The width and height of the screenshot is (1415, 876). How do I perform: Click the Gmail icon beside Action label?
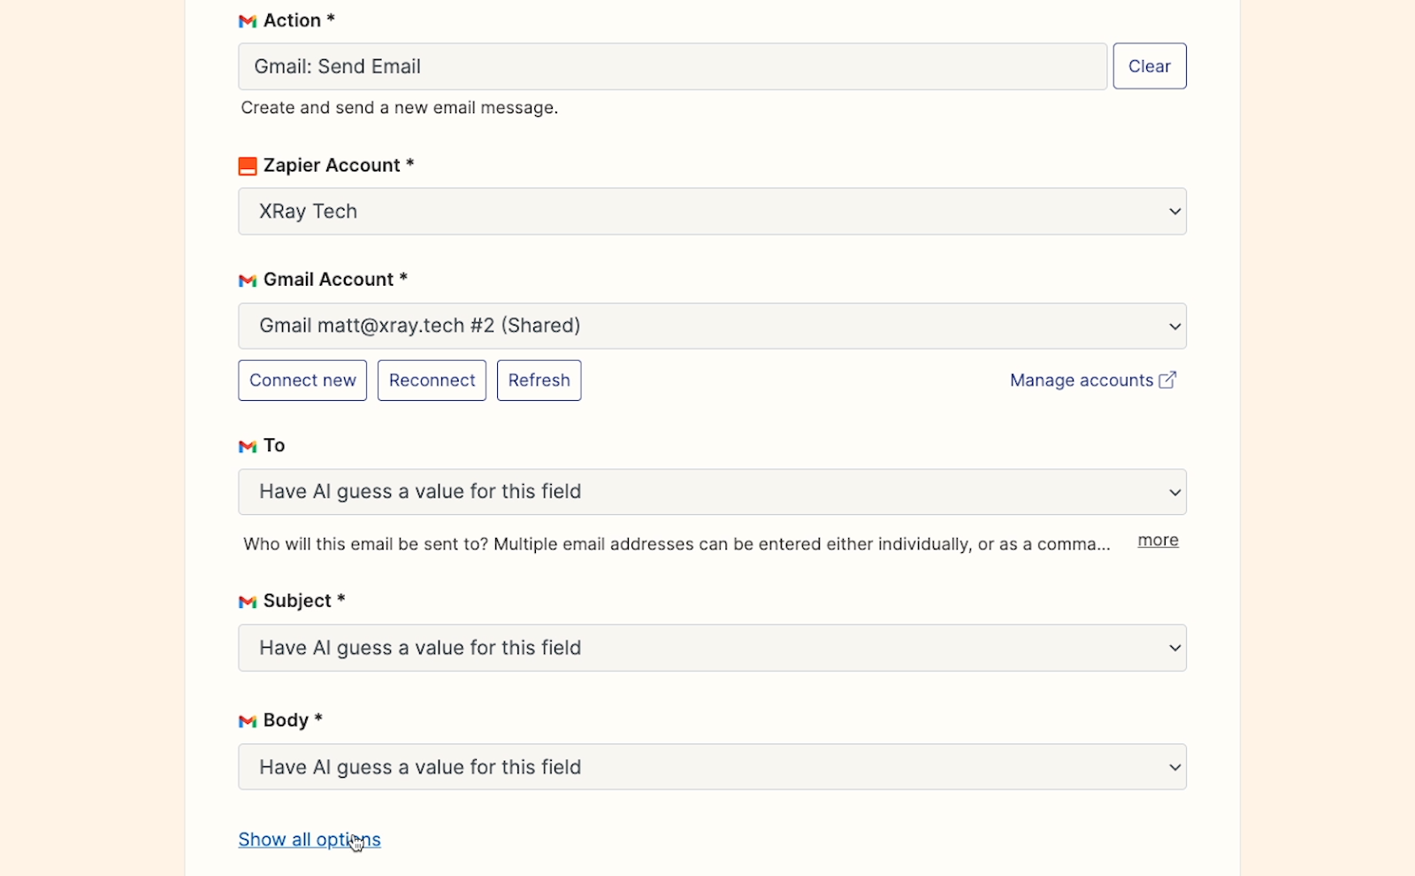click(247, 21)
